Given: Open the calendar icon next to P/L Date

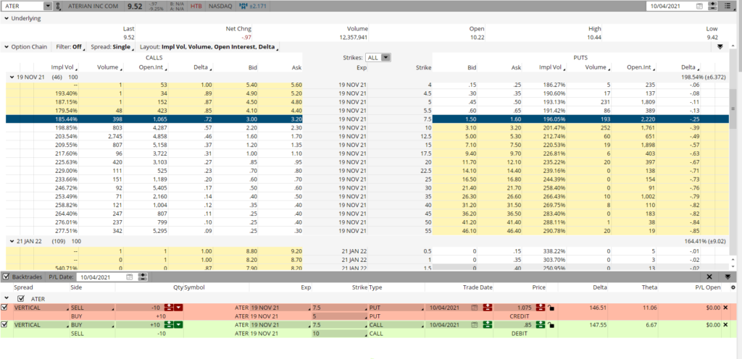Looking at the screenshot, I should click(129, 276).
